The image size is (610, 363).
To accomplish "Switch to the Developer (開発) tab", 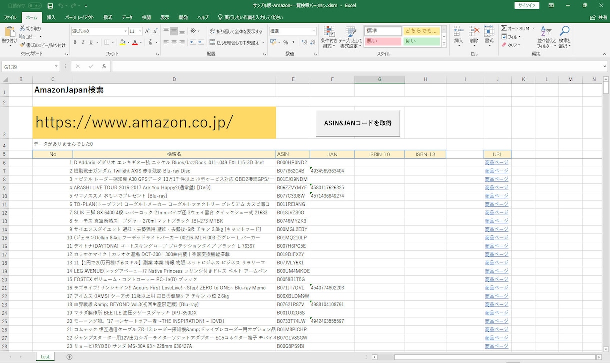I will coord(183,17).
